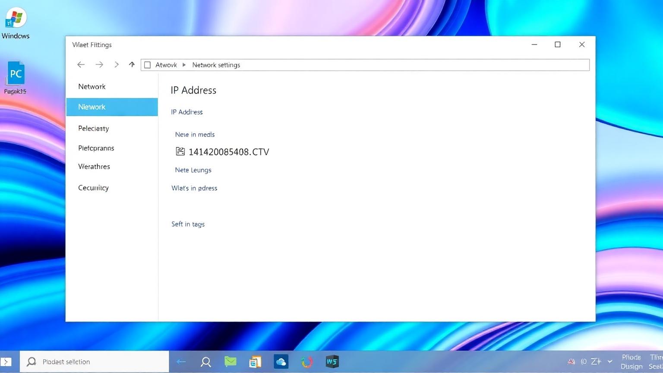
Task: Open the colorful circular taskbar icon
Action: coord(307,362)
